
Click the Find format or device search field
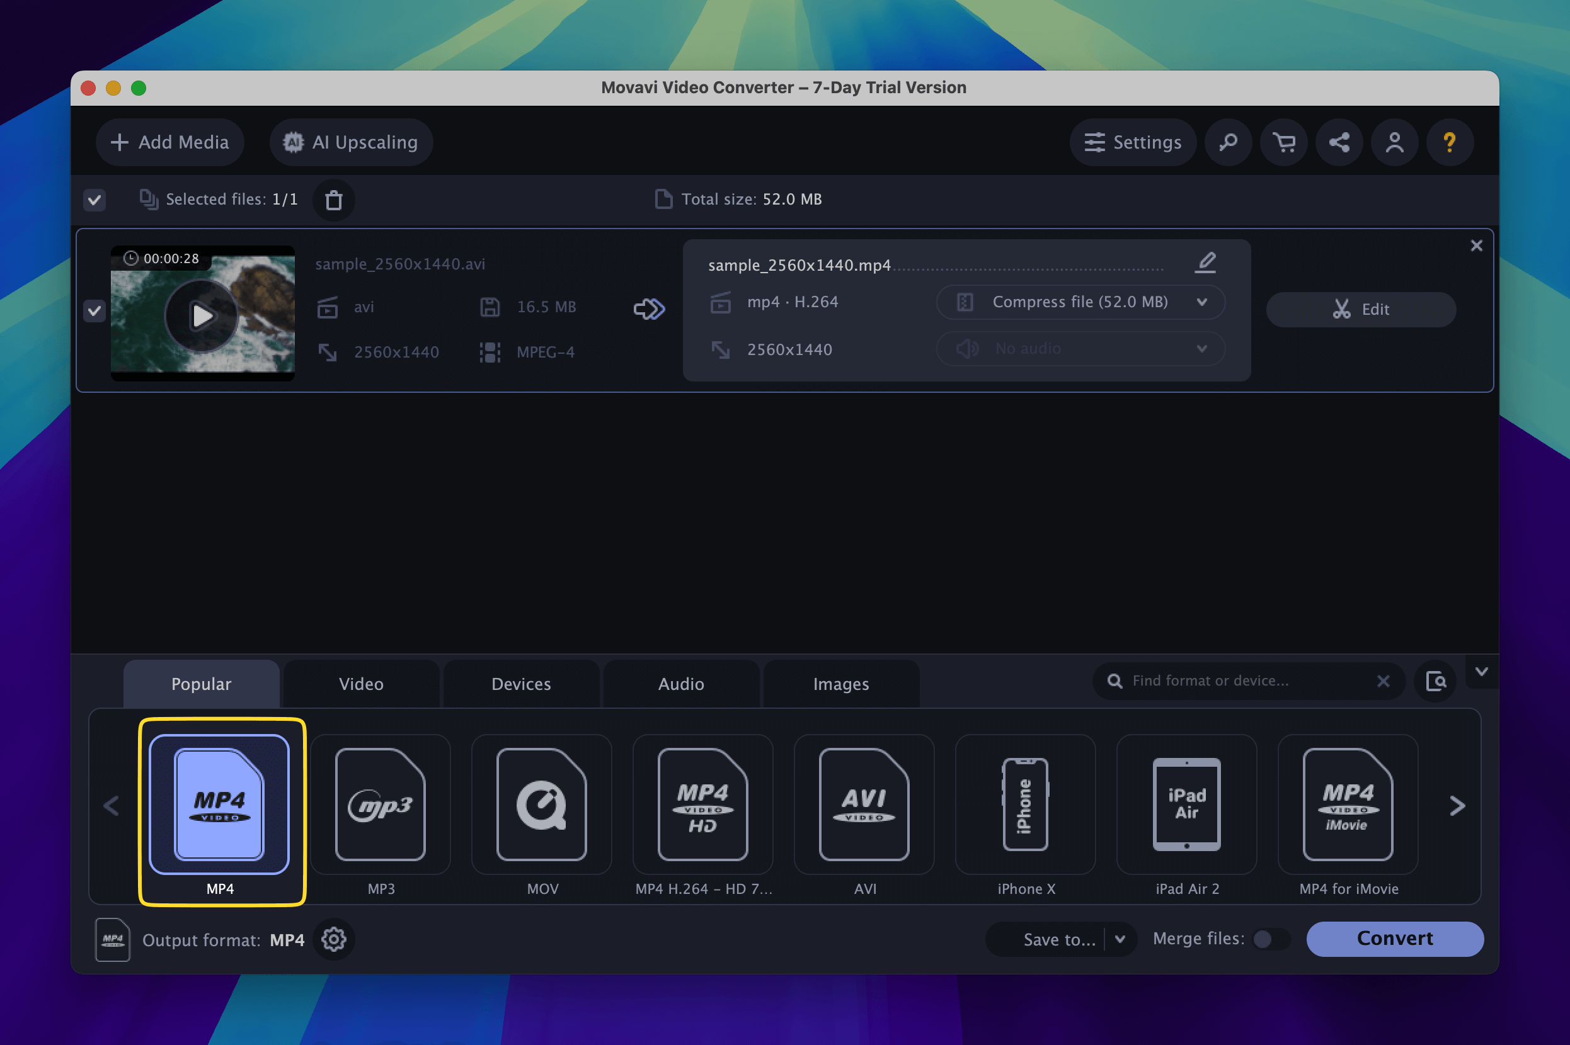point(1247,681)
